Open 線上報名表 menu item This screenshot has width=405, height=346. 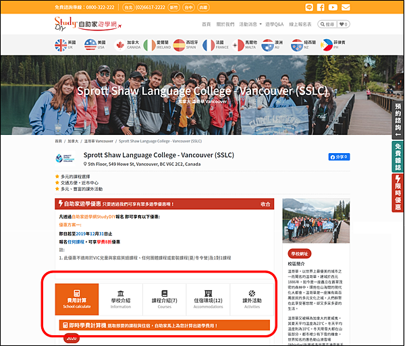point(300,24)
